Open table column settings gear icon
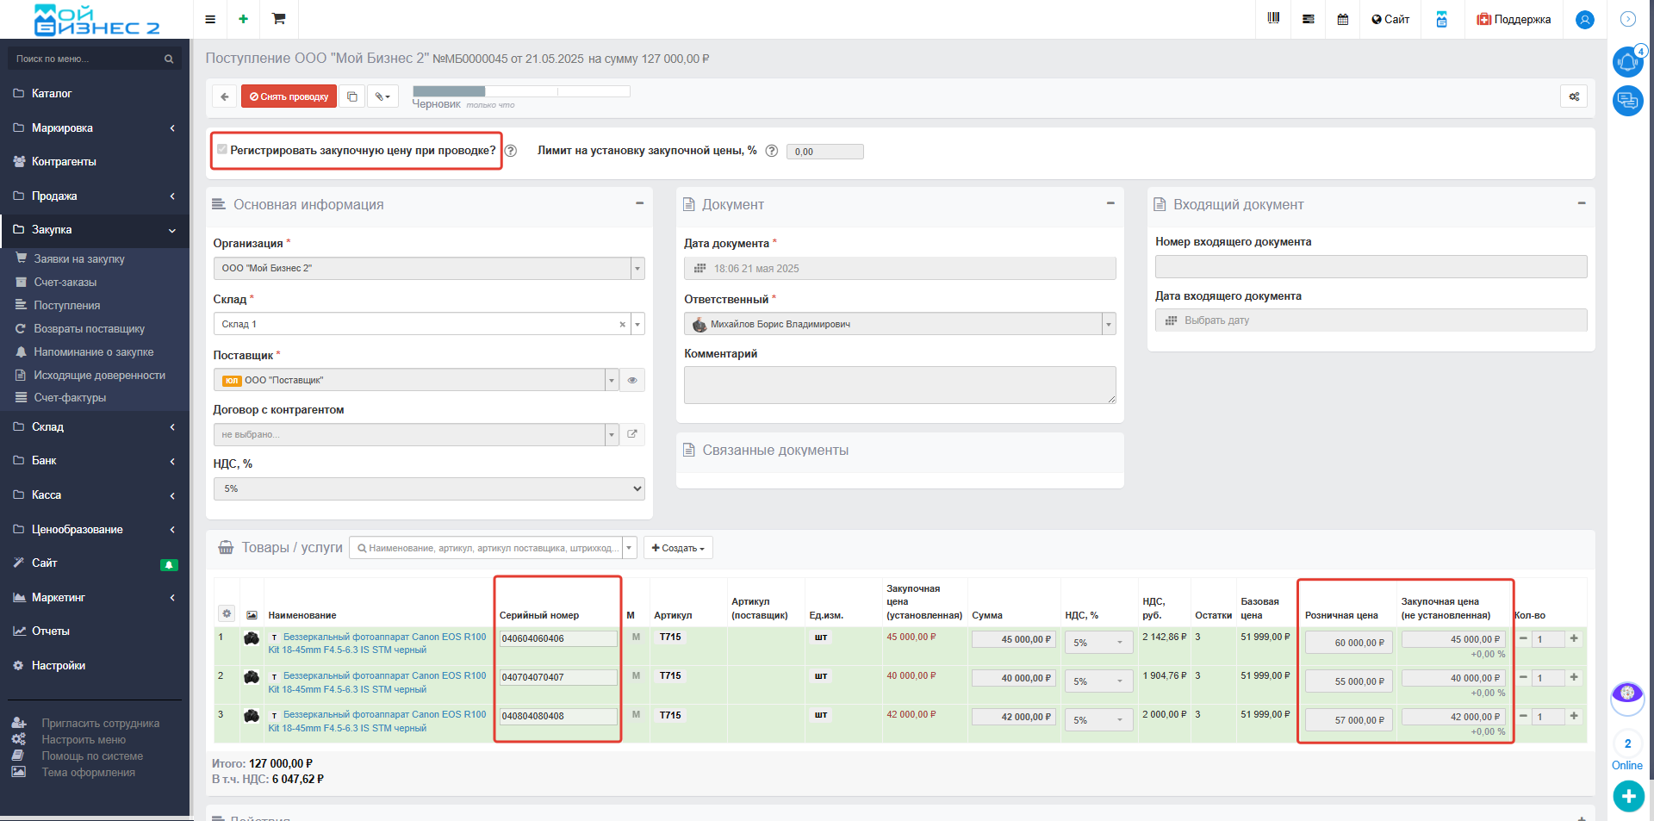The height and width of the screenshot is (821, 1654). point(227,613)
